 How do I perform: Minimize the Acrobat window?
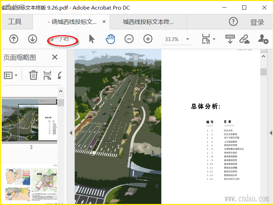(224, 8)
